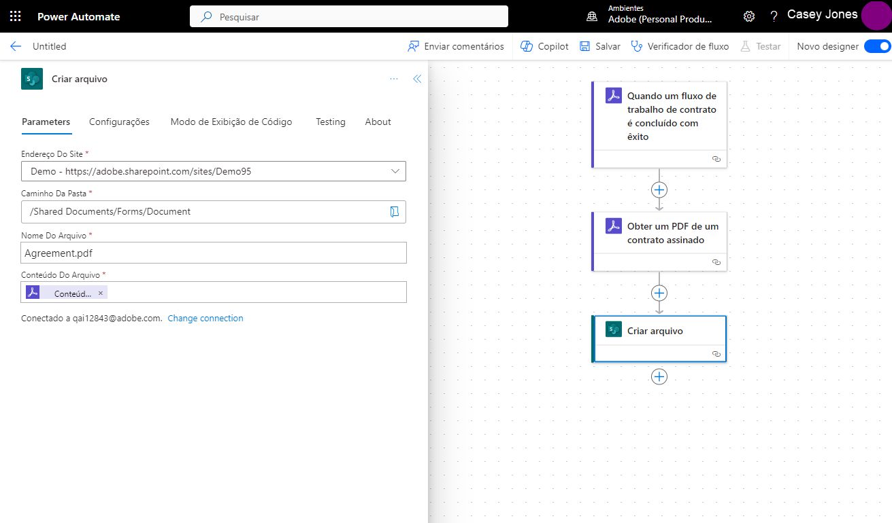This screenshot has width=892, height=523.
Task: Go back using the left arrow
Action: (x=16, y=46)
